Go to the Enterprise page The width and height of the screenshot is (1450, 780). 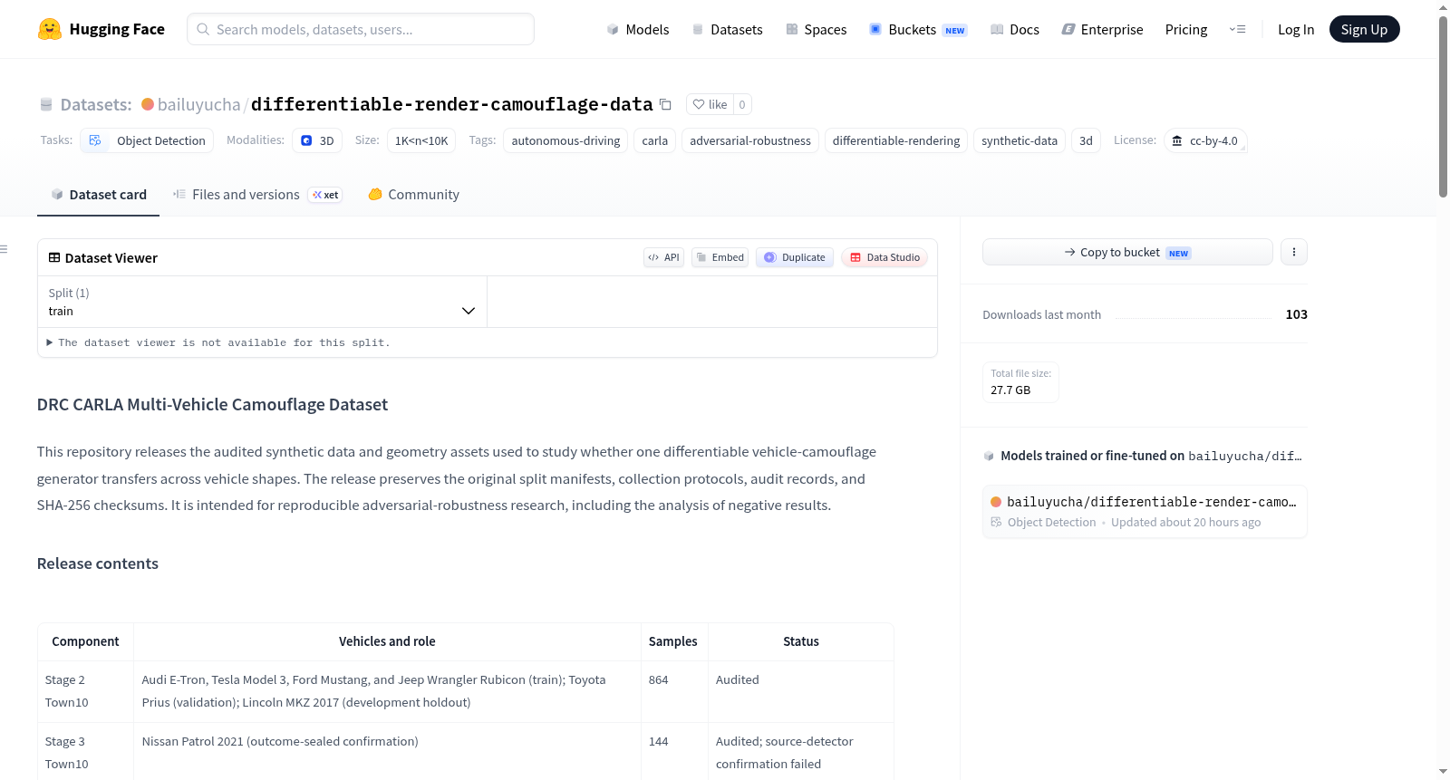pyautogui.click(x=1102, y=29)
